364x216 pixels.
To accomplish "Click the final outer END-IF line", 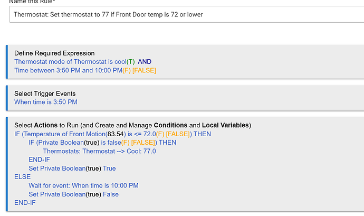I will 25,203.
